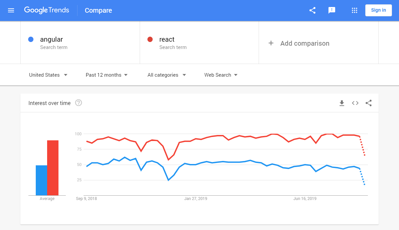Share the Interest over time chart
This screenshot has width=399, height=230.
coord(369,103)
